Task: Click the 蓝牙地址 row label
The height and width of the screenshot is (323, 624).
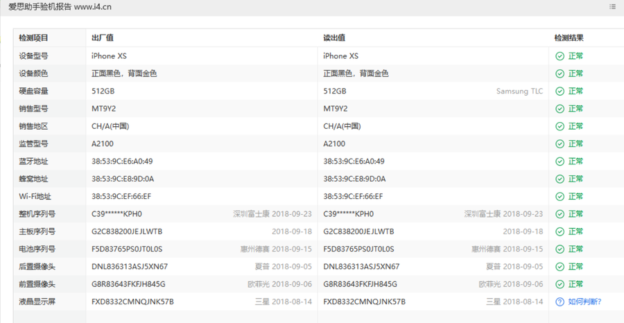Action: pos(33,161)
